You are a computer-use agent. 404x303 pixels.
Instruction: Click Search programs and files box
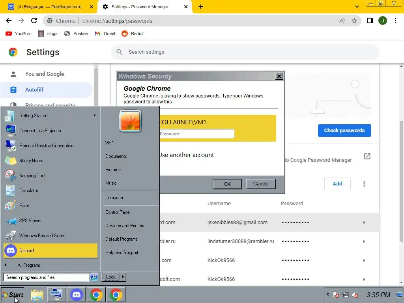tap(46, 277)
